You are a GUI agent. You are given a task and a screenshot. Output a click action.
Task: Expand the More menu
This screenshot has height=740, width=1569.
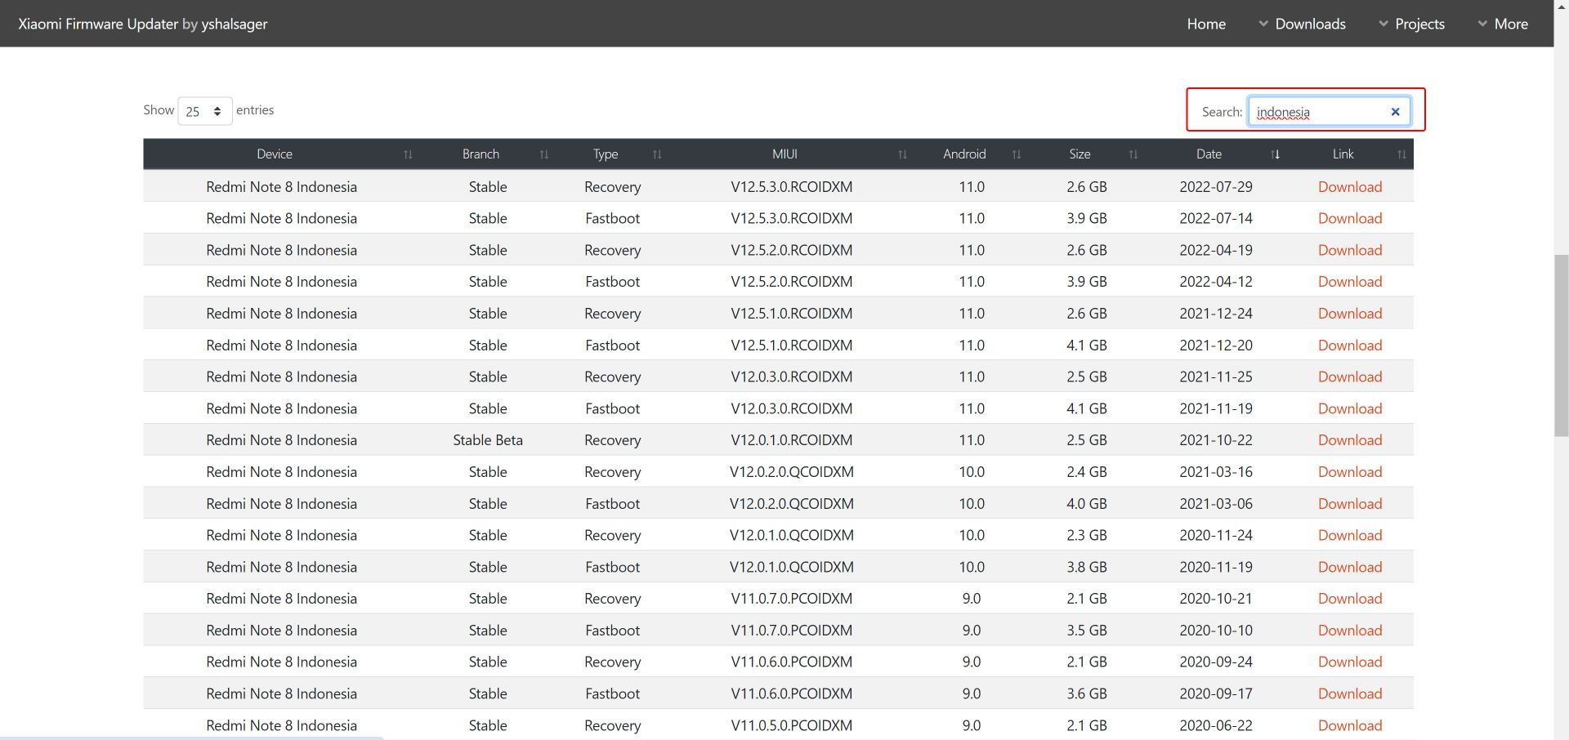tap(1503, 24)
